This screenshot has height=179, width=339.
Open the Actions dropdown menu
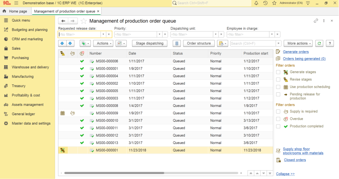pyautogui.click(x=103, y=43)
